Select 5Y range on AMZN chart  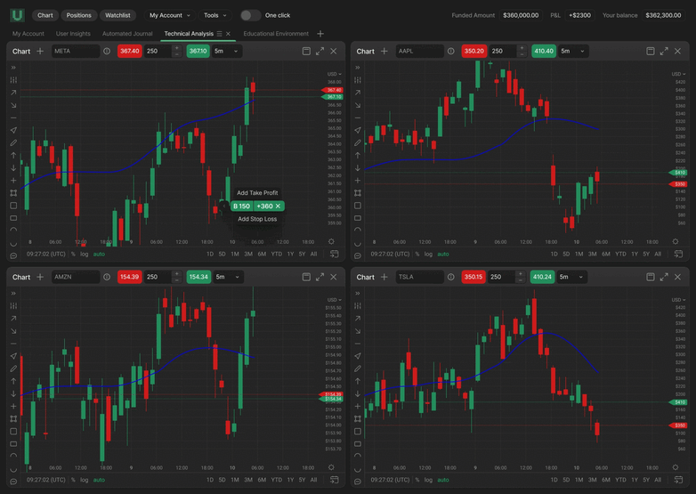(x=302, y=480)
